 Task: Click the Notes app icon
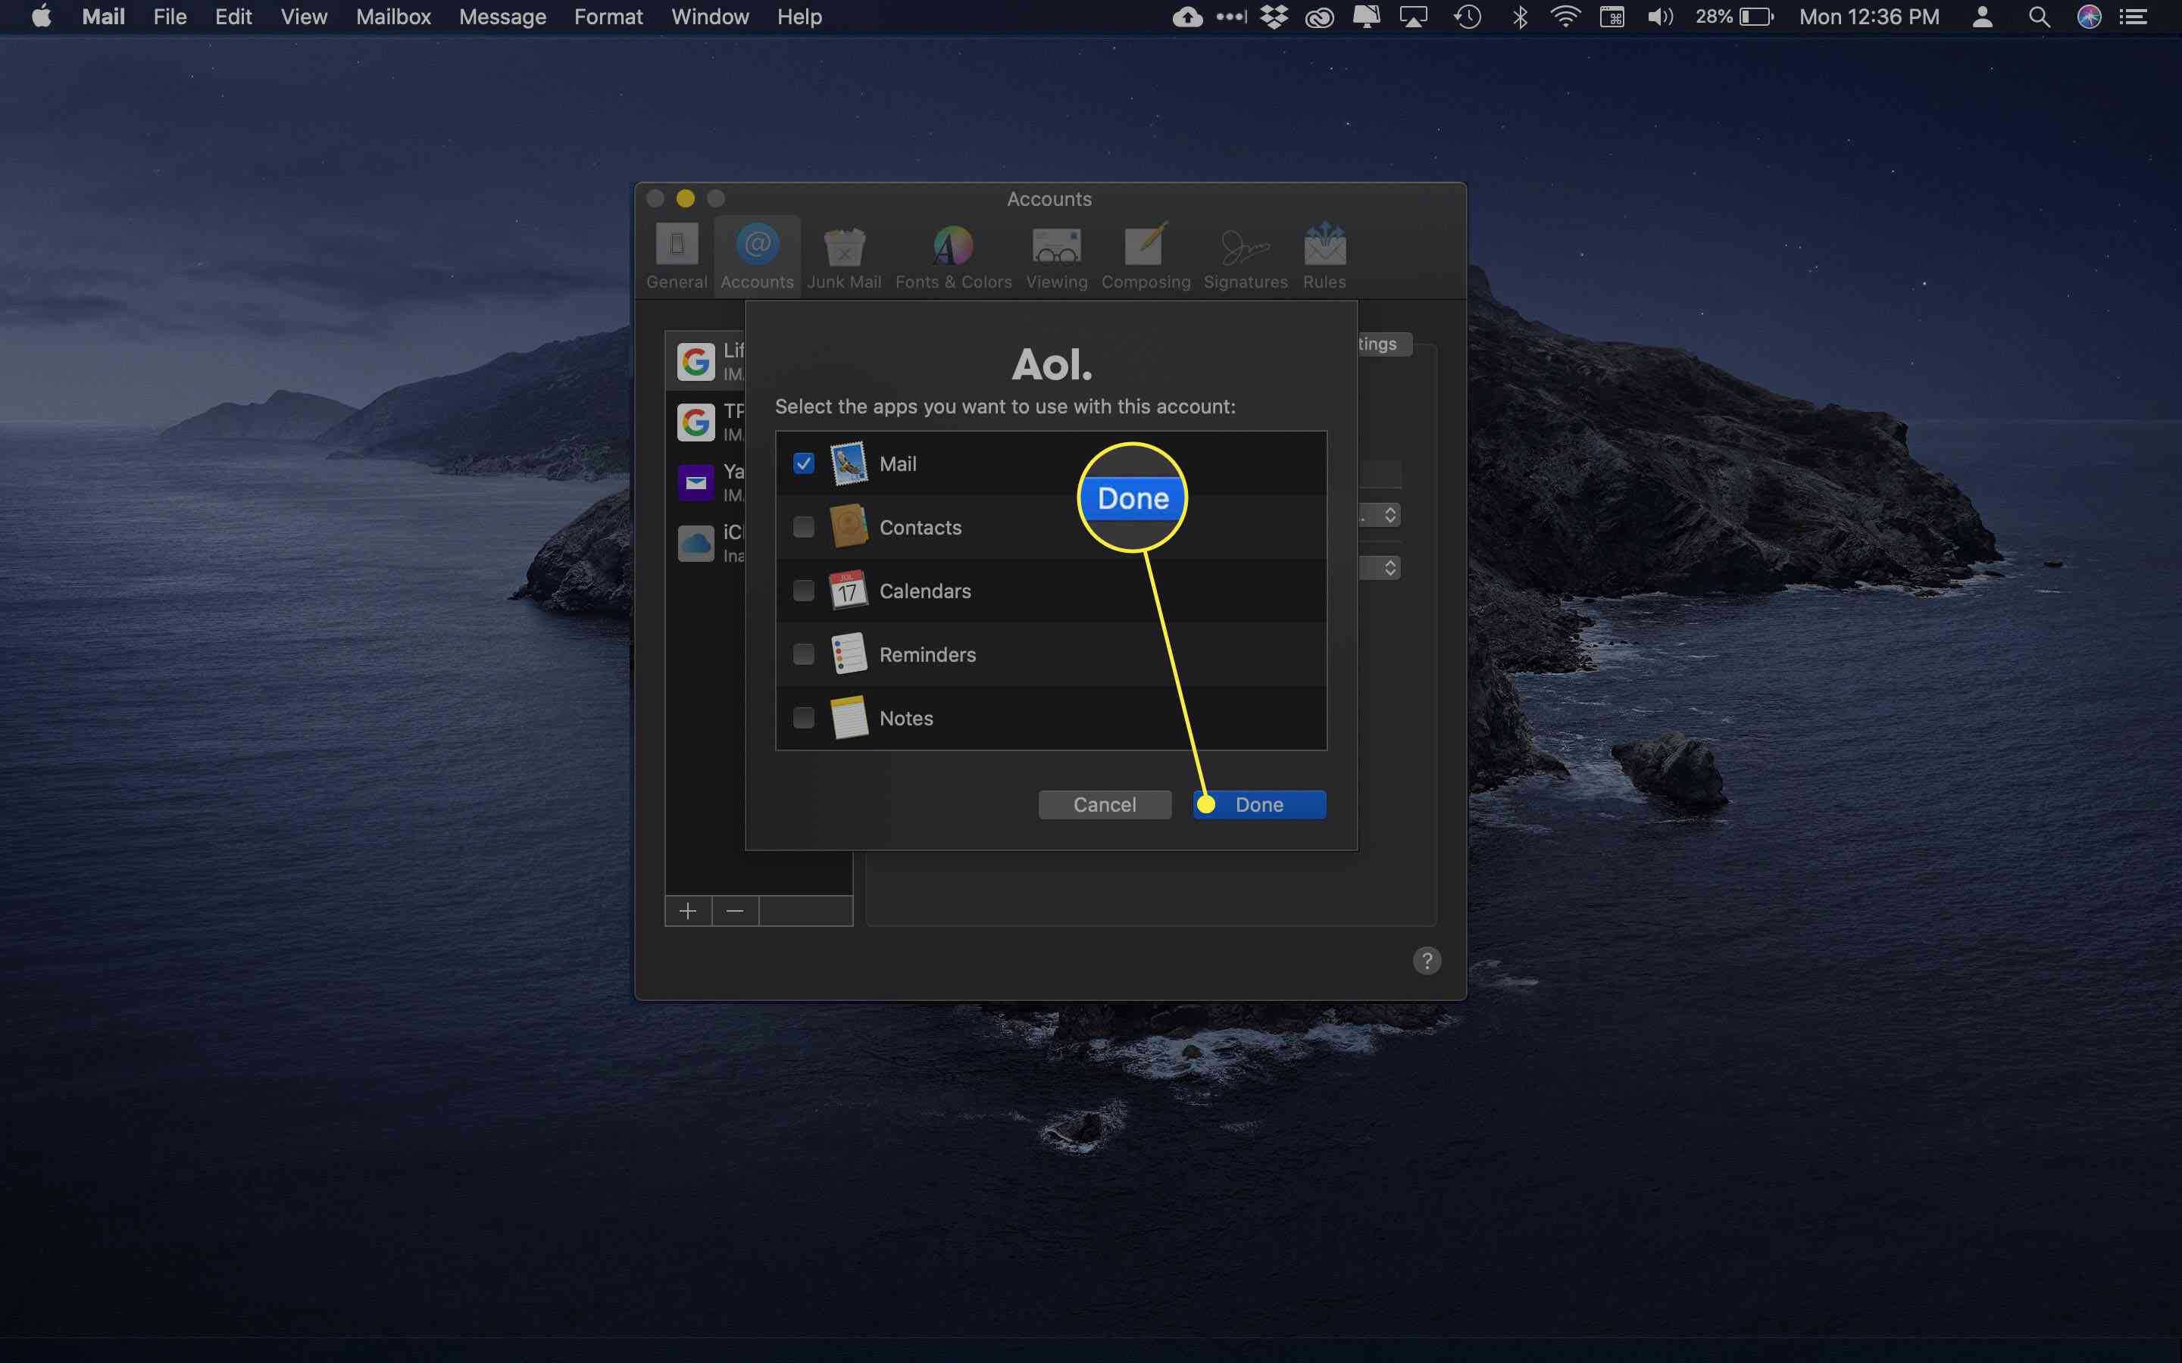click(x=849, y=718)
